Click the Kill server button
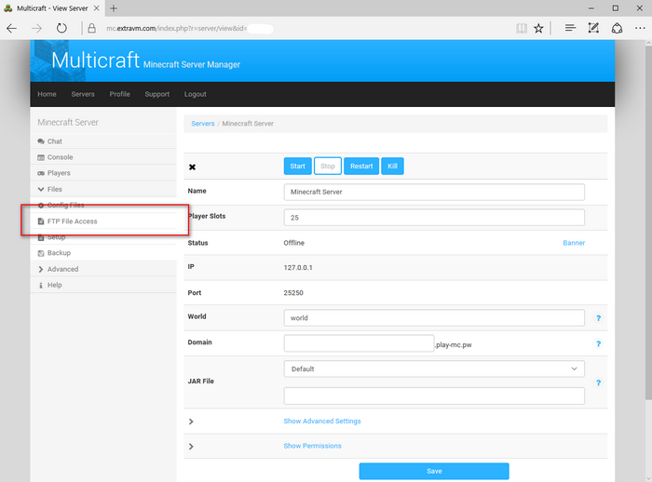The image size is (652, 482). 392,167
